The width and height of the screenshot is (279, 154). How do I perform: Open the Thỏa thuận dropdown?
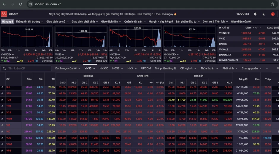[209, 68]
